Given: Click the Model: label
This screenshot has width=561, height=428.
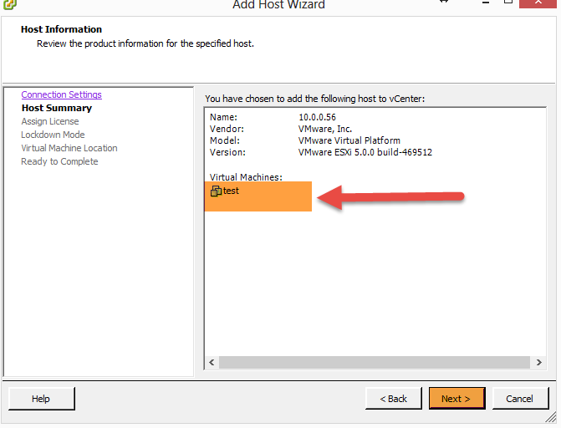Looking at the screenshot, I should [x=225, y=140].
